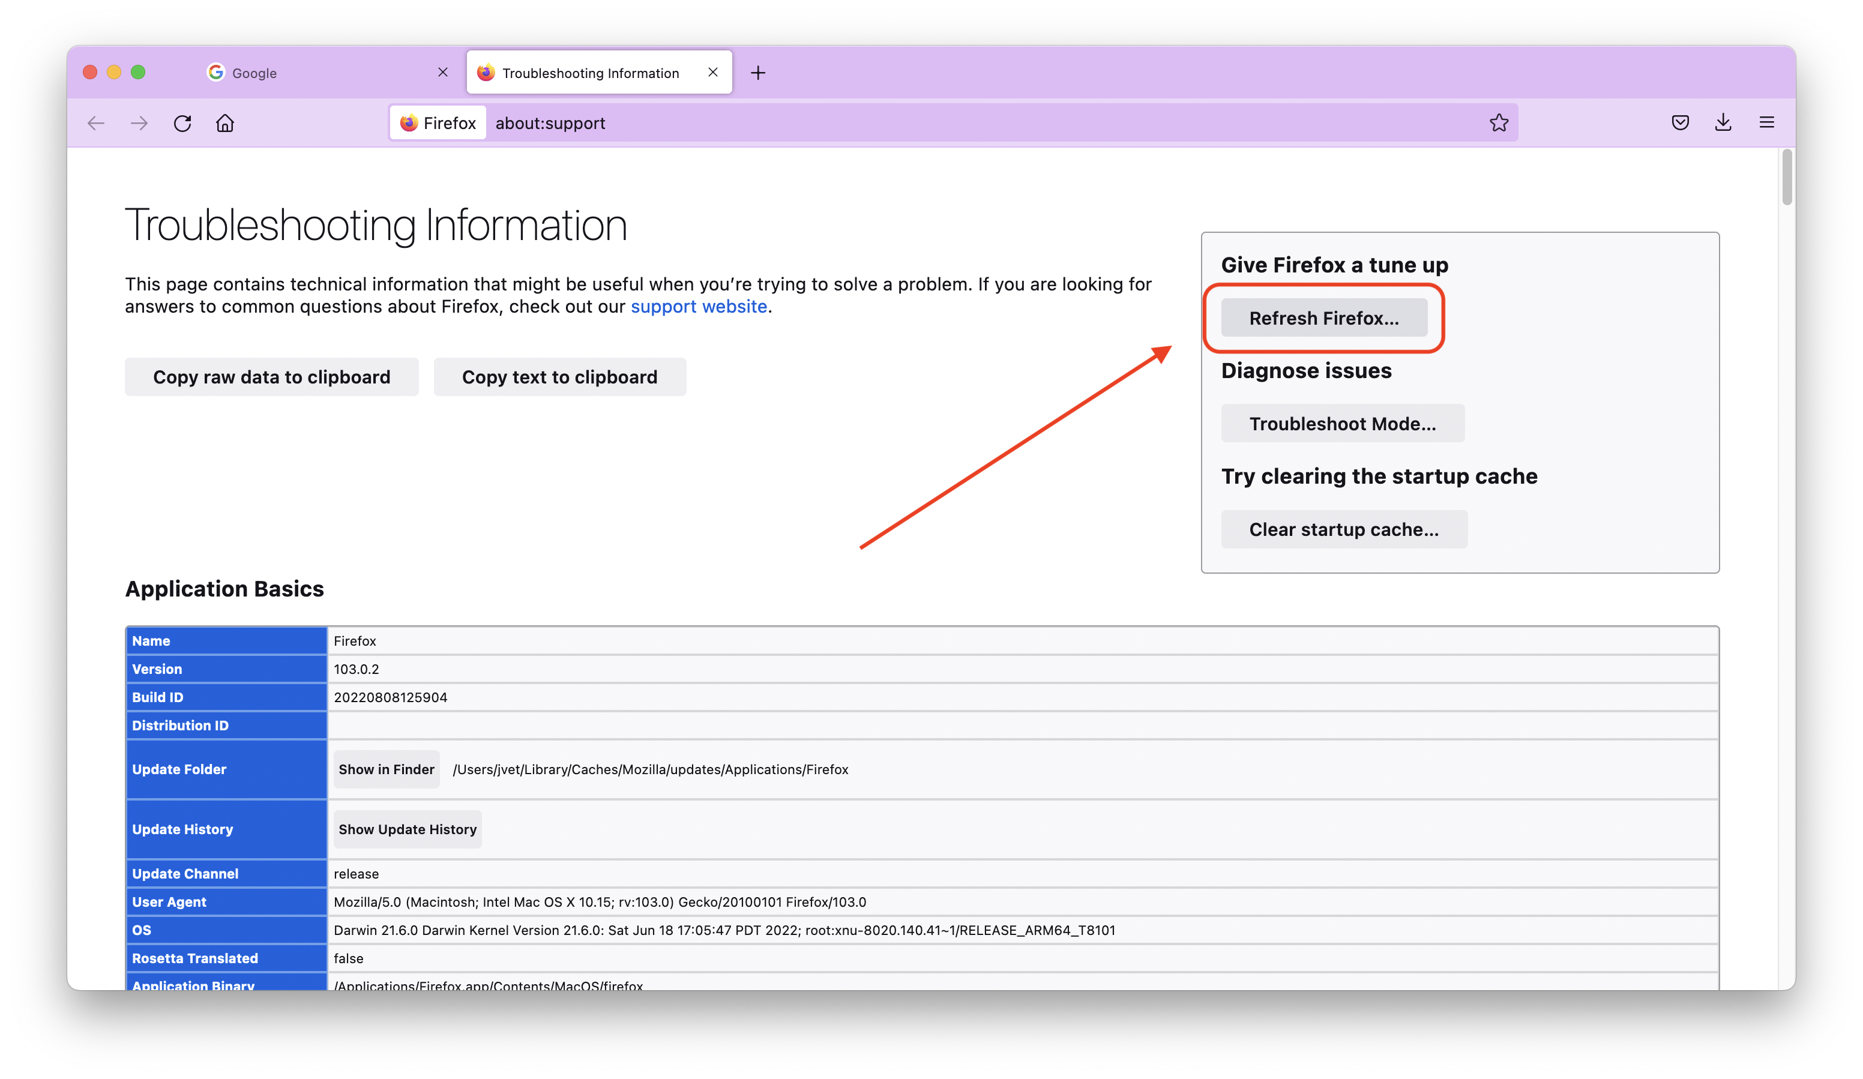The width and height of the screenshot is (1863, 1079).
Task: Copy raw data to clipboard
Action: point(271,376)
